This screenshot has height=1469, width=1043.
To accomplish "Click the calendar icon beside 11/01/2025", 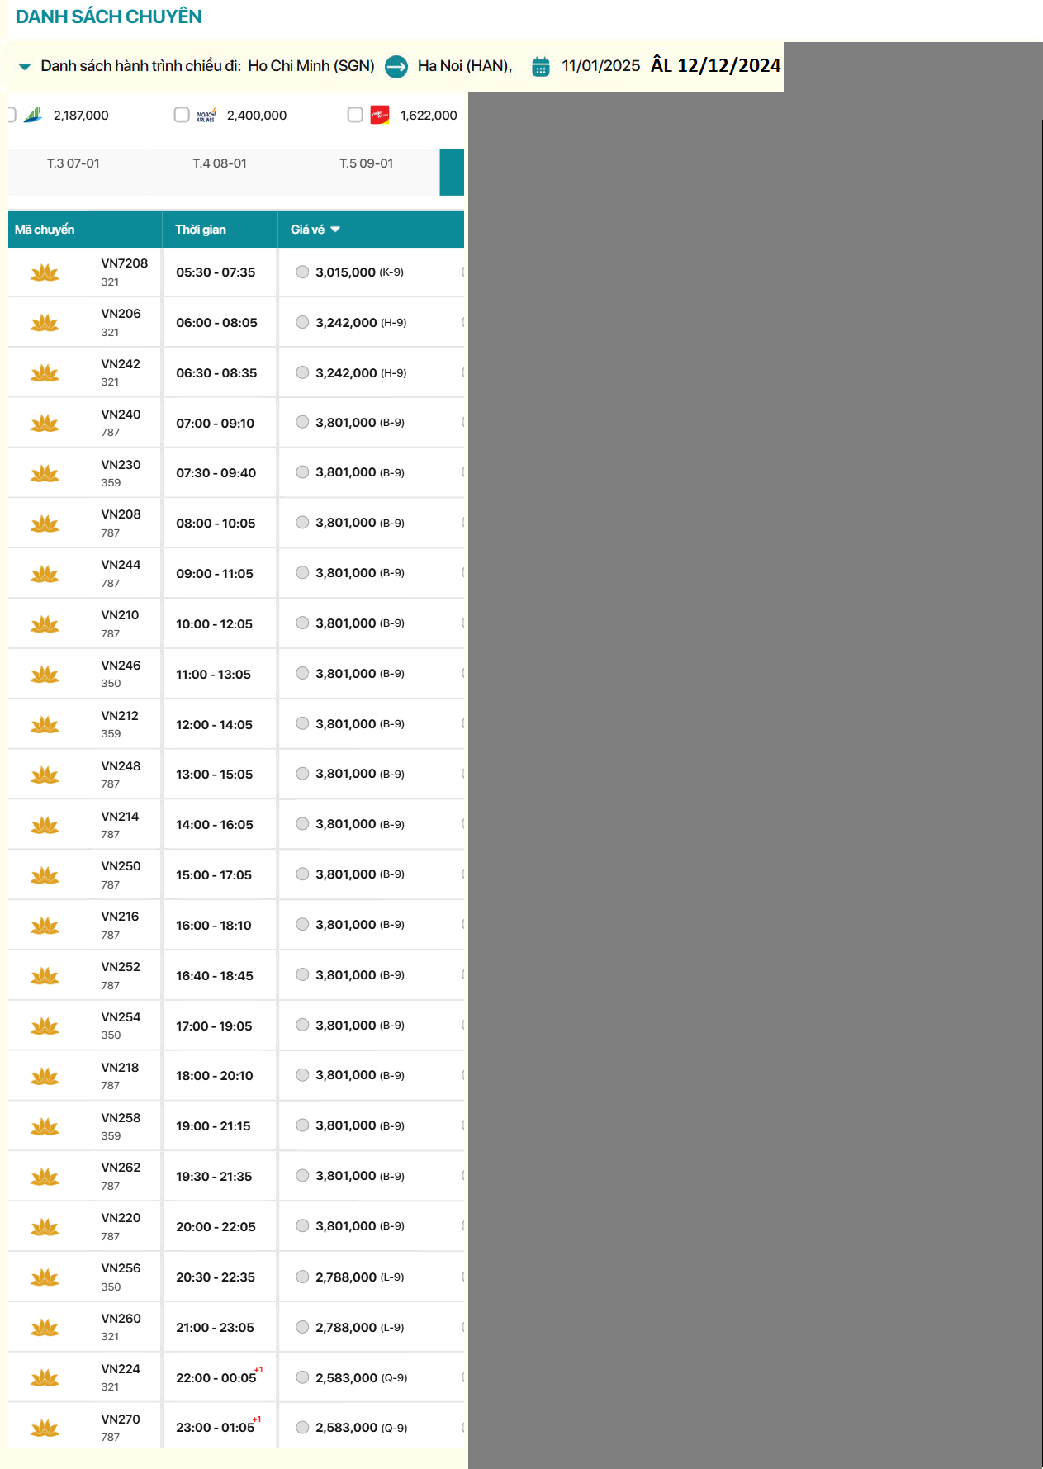I will [541, 67].
